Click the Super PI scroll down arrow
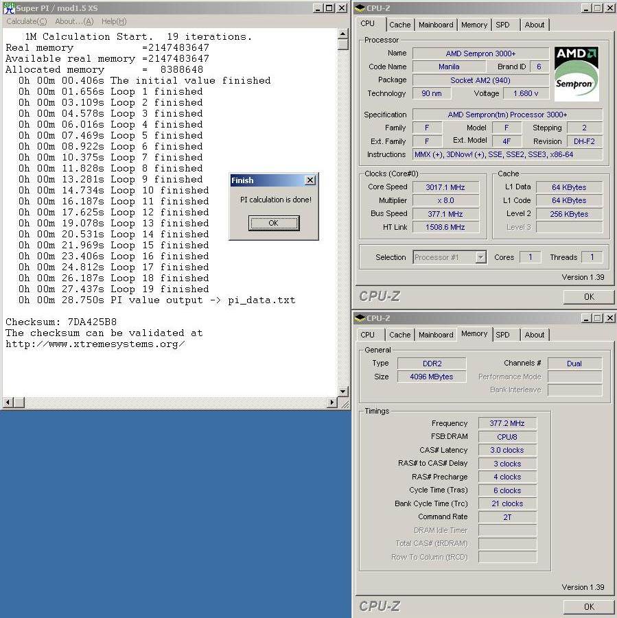This screenshot has width=617, height=618. pos(343,392)
